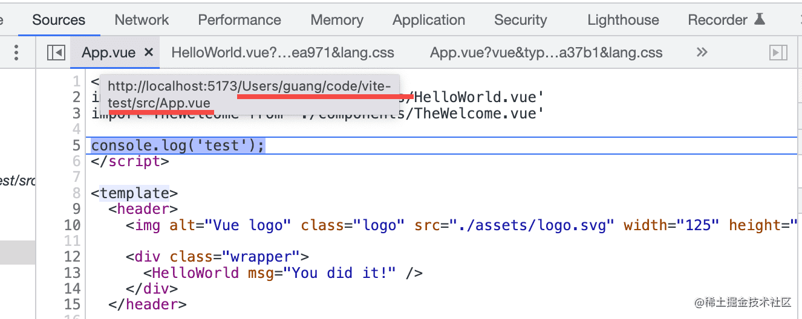The width and height of the screenshot is (802, 319).
Task: Toggle the navigator sidebar panel icon
Action: [x=56, y=53]
